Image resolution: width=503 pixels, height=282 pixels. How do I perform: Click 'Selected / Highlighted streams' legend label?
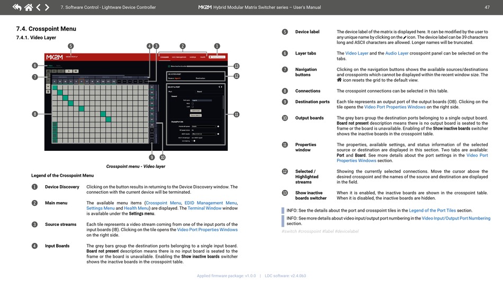click(307, 177)
